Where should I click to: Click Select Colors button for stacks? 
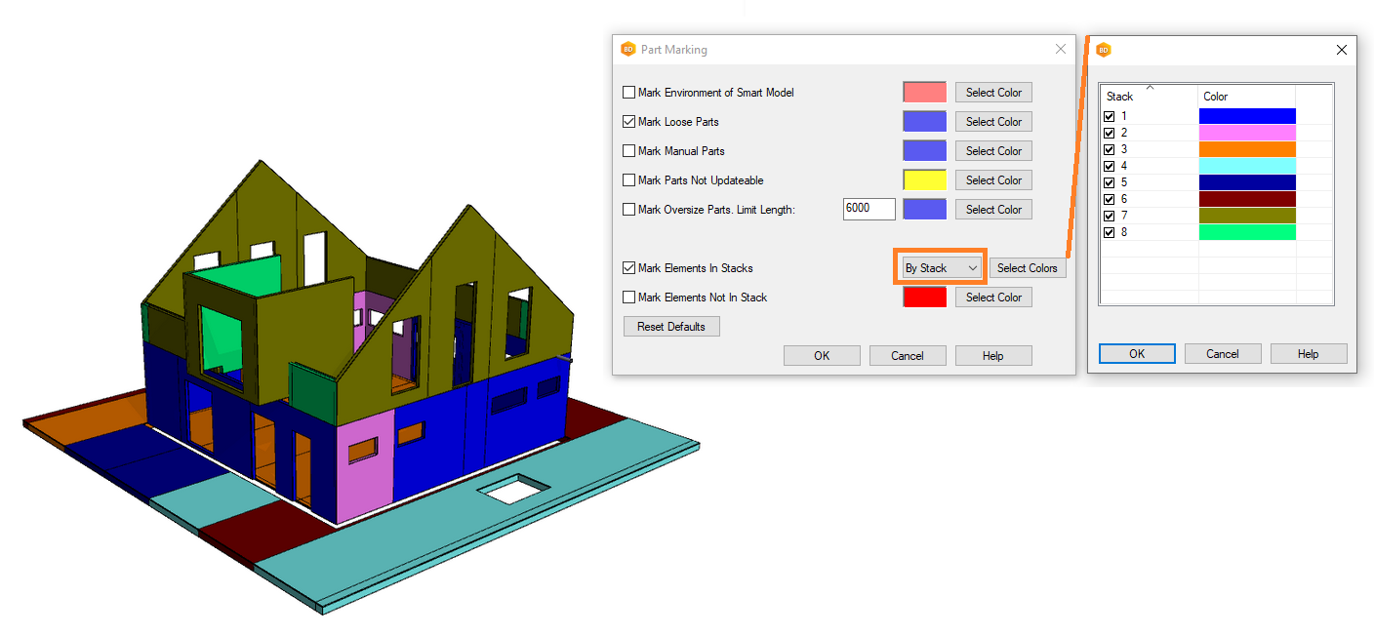pos(1027,268)
